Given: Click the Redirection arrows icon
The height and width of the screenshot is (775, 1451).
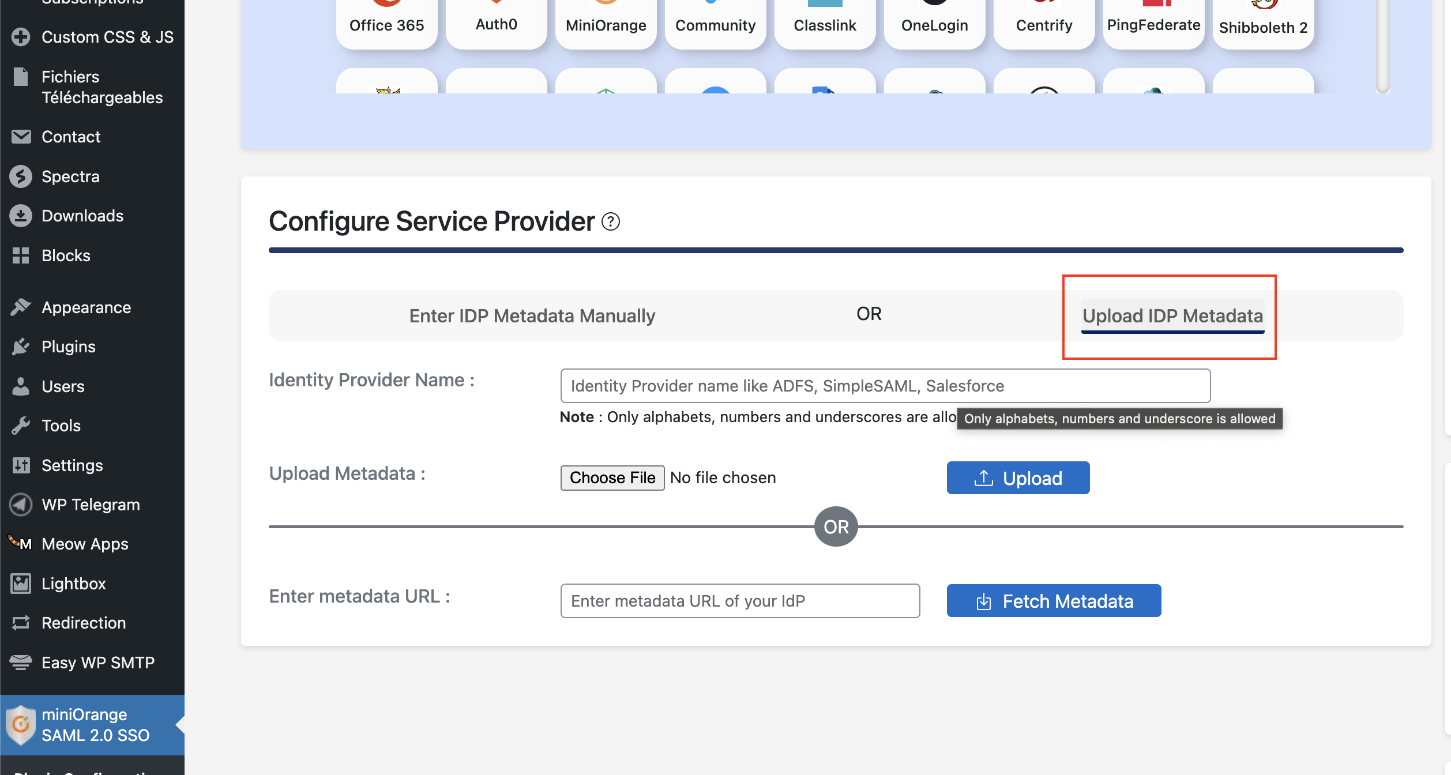Looking at the screenshot, I should 21,623.
